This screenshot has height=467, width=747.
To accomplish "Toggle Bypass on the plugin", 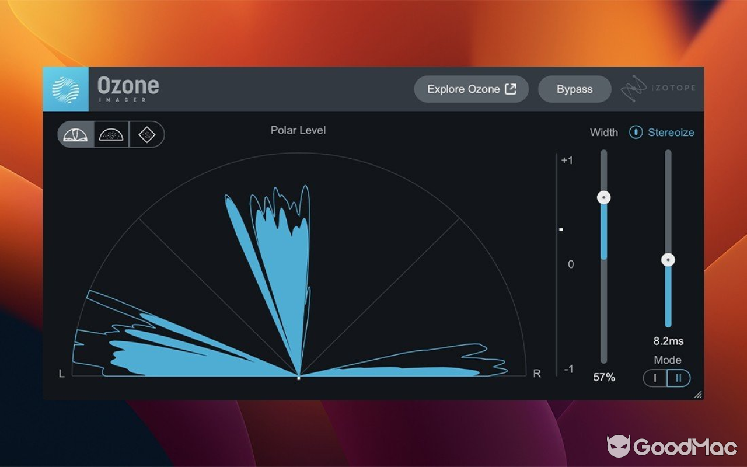I will click(574, 89).
